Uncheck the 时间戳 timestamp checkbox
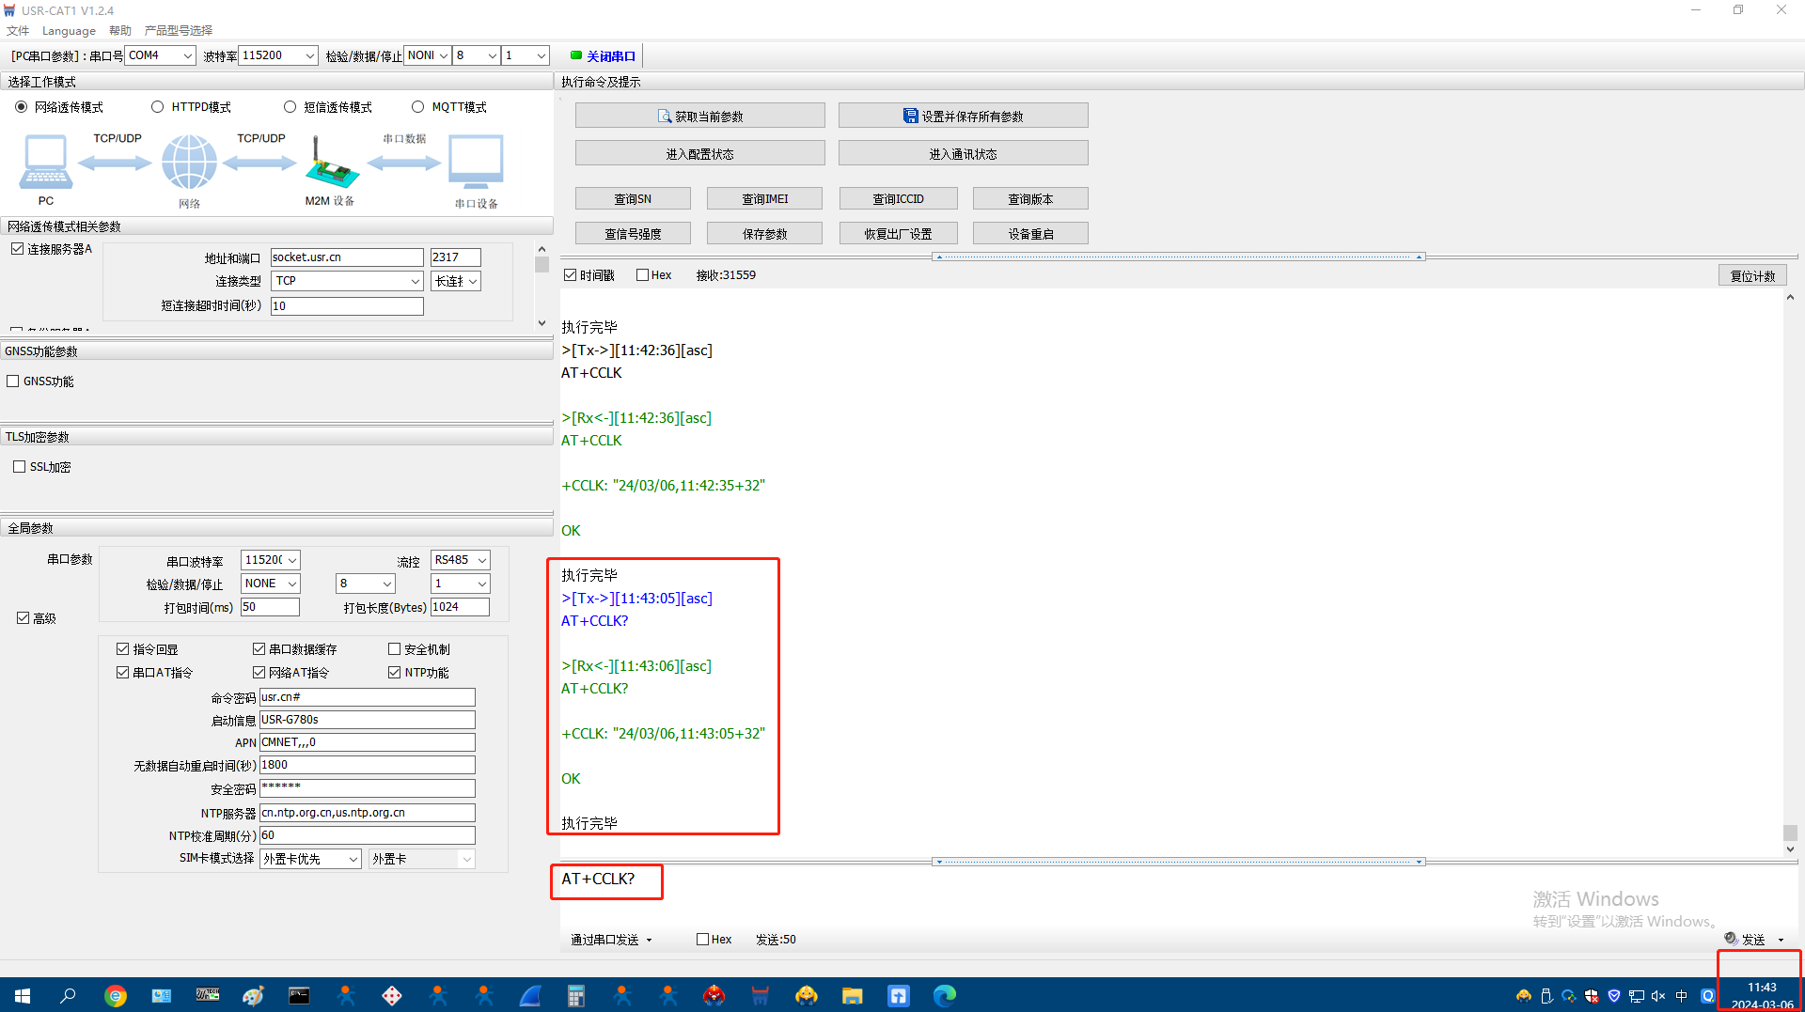This screenshot has height=1012, width=1805. click(x=571, y=275)
